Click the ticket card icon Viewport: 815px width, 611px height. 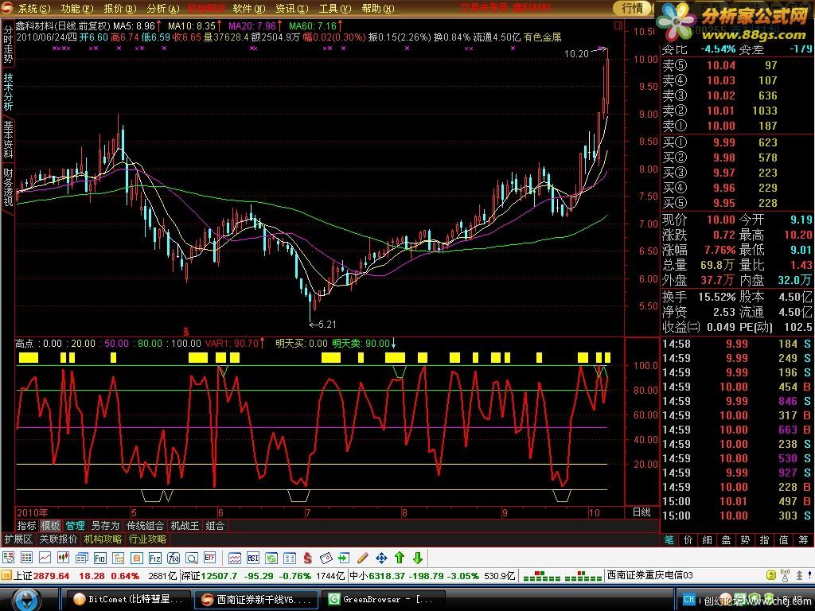click(x=326, y=558)
